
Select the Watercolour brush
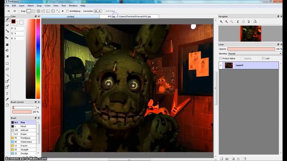(23, 142)
